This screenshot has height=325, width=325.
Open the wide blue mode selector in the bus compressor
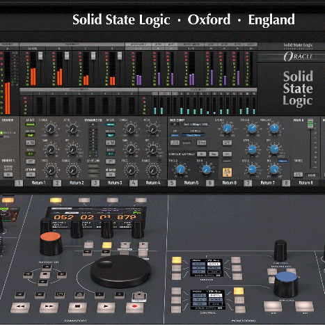click(193, 135)
